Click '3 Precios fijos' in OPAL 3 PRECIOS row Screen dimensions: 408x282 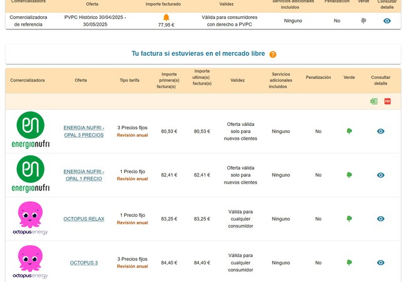tap(132, 128)
